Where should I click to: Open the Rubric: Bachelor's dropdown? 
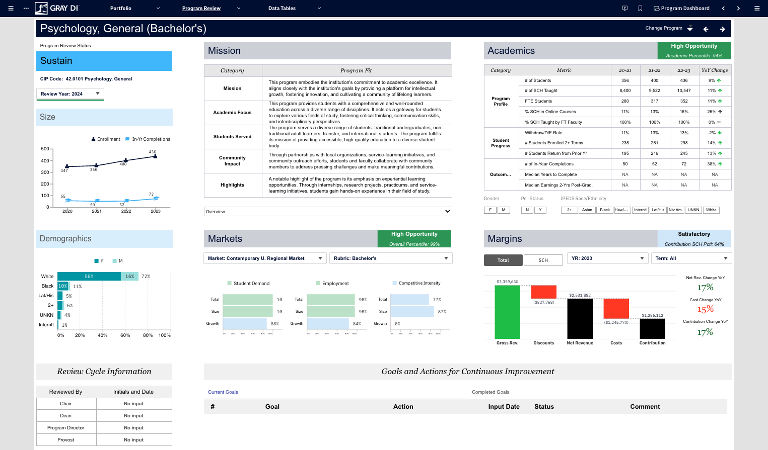tap(391, 258)
